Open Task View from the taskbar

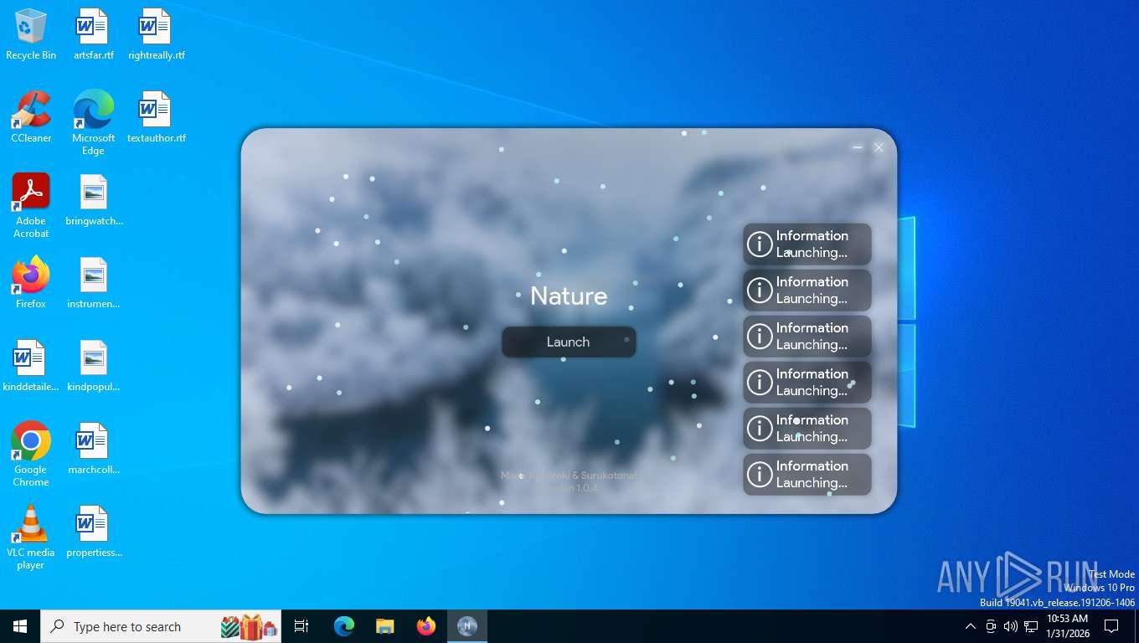[x=301, y=626]
